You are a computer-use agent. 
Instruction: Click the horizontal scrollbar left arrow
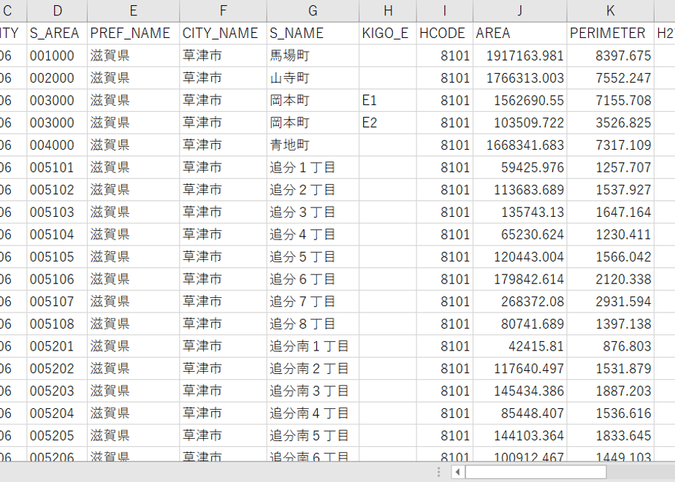click(x=457, y=472)
